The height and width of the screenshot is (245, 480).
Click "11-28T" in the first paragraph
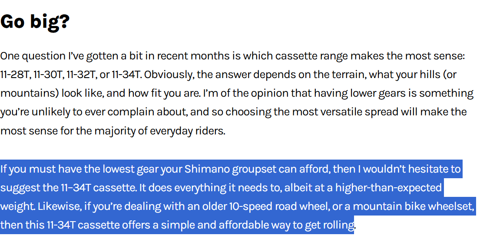point(15,75)
